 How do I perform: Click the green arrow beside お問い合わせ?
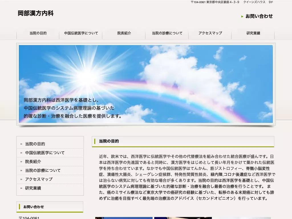(x=242, y=17)
